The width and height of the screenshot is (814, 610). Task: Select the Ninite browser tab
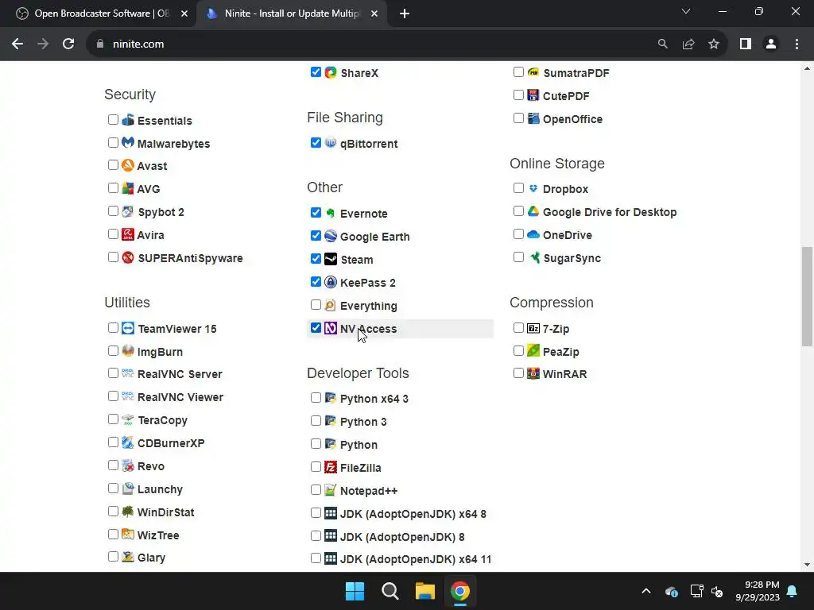[291, 14]
